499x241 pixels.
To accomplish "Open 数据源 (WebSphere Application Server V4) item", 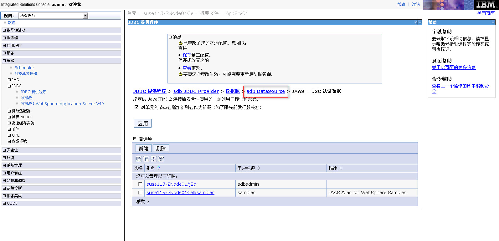I will click(x=62, y=104).
